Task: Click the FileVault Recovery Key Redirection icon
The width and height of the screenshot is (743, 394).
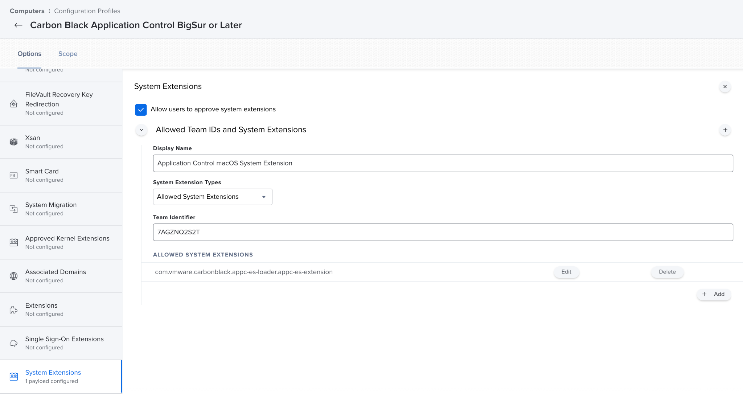Action: click(x=14, y=104)
